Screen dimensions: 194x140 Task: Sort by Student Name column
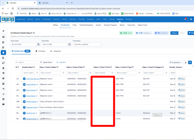click(x=34, y=67)
